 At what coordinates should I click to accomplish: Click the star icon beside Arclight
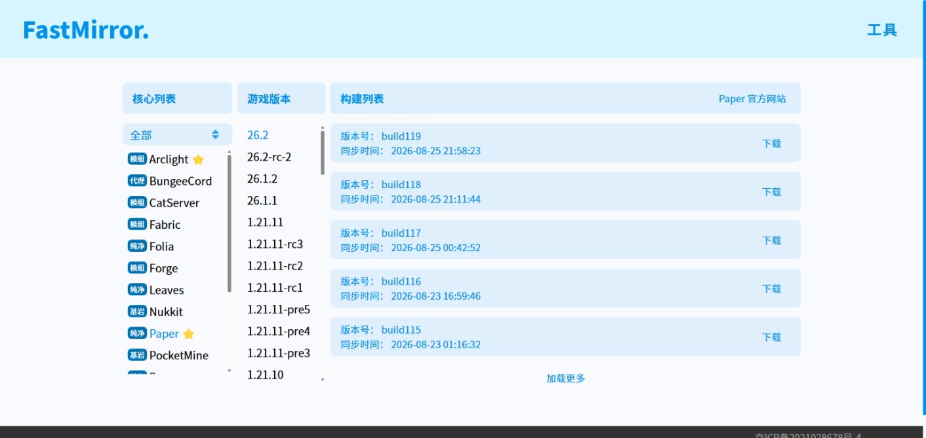coord(198,159)
